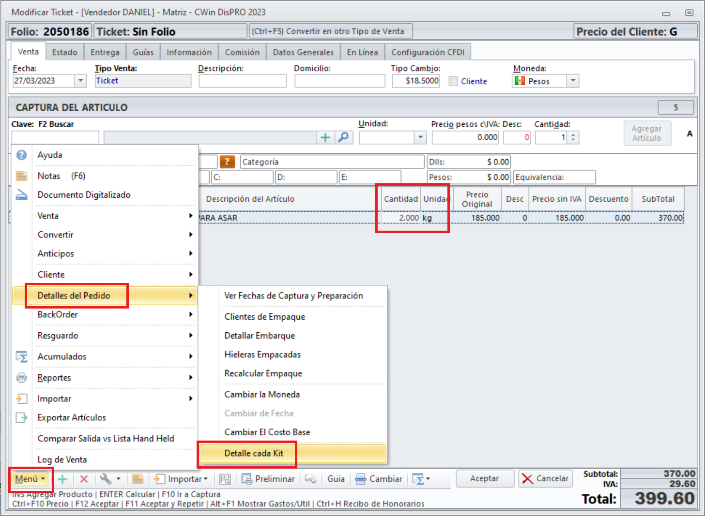Select Documento Digitalizado menu entry
The height and width of the screenshot is (516, 705).
(x=104, y=194)
